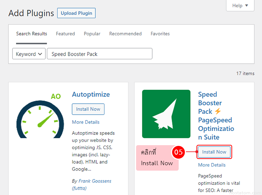
Task: Open the Speed Booster Pack title link
Action: (x=215, y=116)
